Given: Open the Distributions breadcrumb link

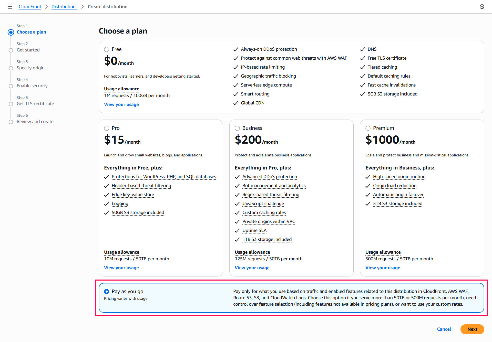Looking at the screenshot, I should [x=64, y=7].
